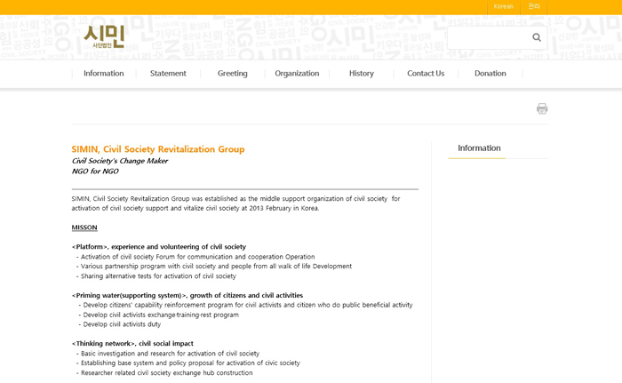
Task: Click the underlined 'MISSON' heading
Action: coord(84,227)
